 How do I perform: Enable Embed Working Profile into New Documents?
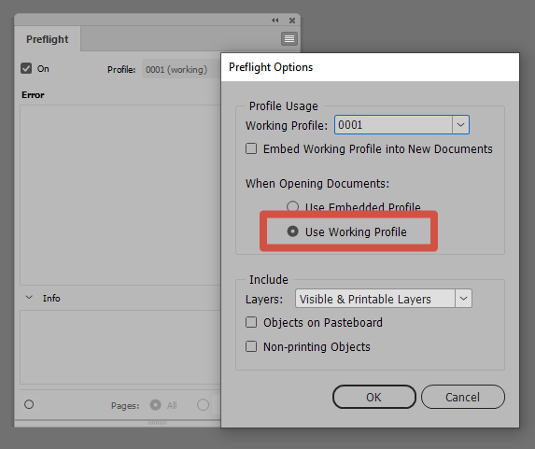click(251, 148)
